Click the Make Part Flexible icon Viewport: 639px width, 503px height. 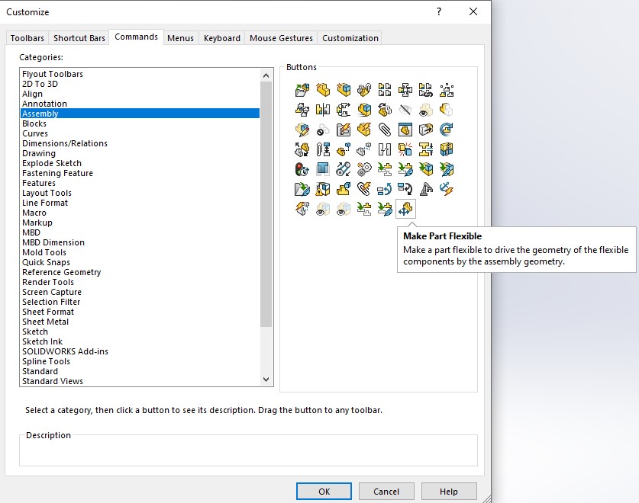[405, 208]
